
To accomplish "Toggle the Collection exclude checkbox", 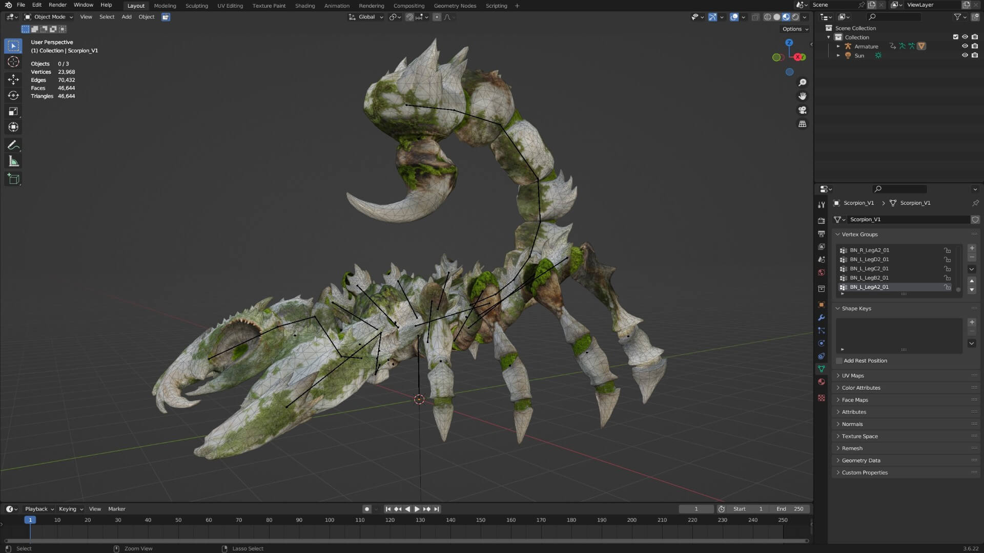I will pos(955,37).
